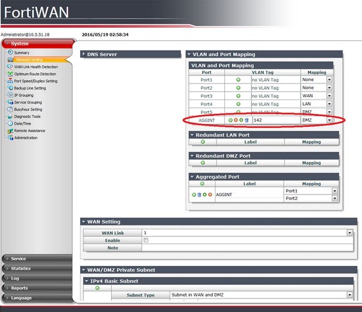
Task: Click the AGGINT VLAN tag field showing 142
Action: tap(276, 120)
